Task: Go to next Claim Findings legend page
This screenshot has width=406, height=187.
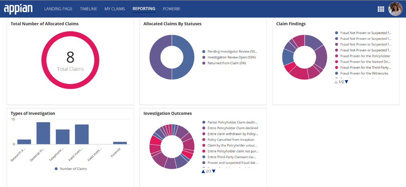Action: [x=346, y=82]
